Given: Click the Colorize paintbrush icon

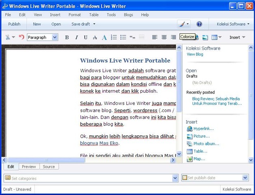Looking at the screenshot, I should coord(182,24).
